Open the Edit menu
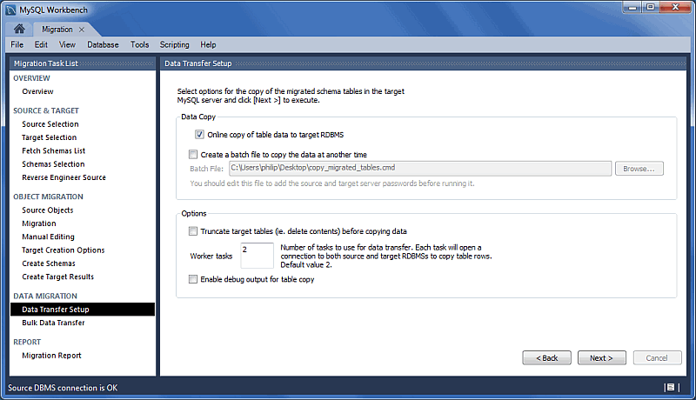This screenshot has width=696, height=400. tap(41, 45)
